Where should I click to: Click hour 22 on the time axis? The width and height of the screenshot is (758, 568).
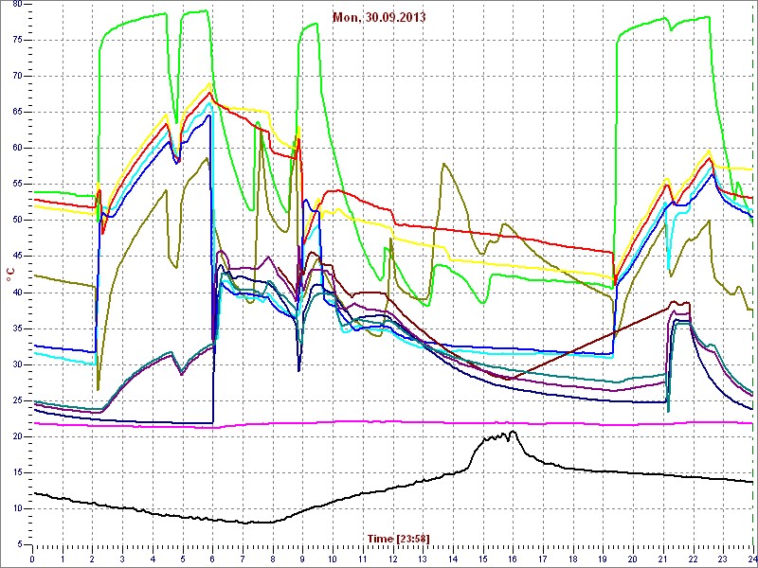tap(694, 559)
